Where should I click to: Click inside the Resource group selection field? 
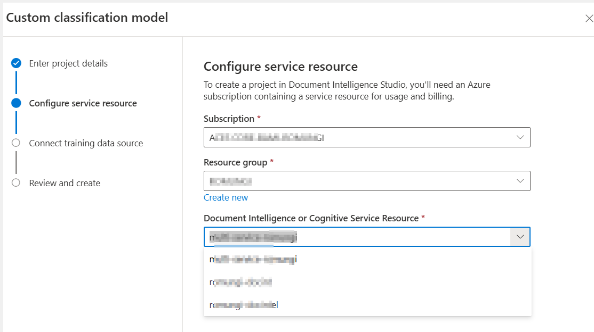(352, 181)
